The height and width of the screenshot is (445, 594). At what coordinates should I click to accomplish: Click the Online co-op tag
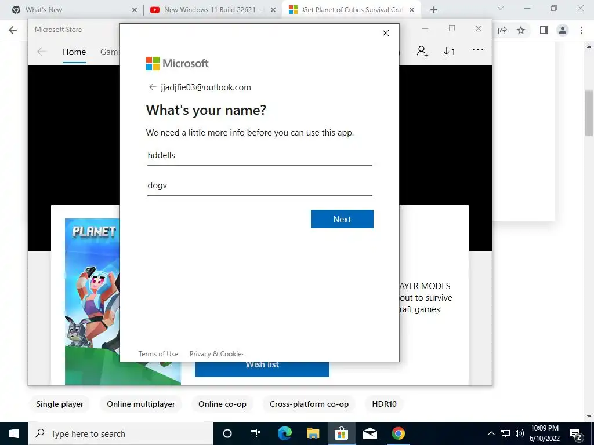click(x=222, y=404)
